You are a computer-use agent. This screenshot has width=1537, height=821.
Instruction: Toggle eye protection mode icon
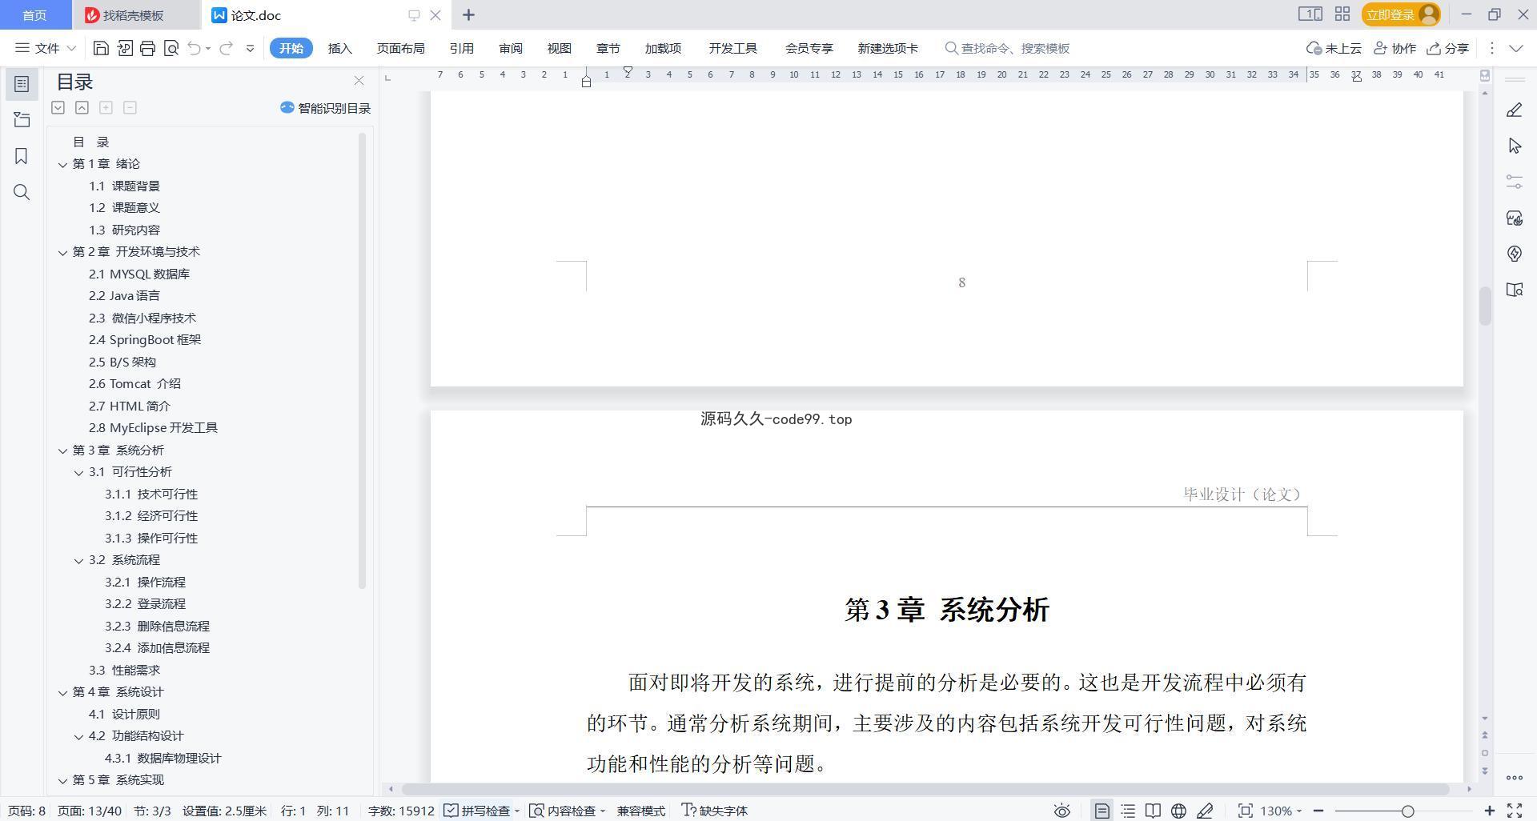1061,811
